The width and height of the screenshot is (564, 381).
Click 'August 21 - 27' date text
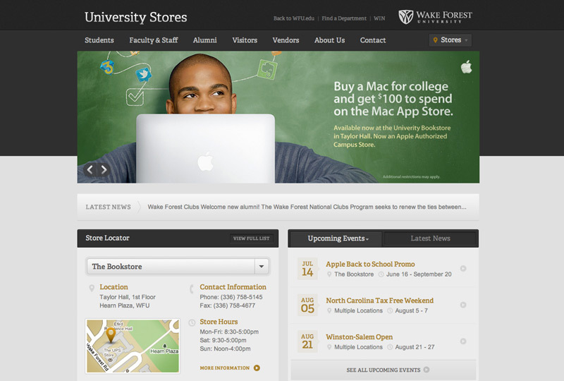pyautogui.click(x=415, y=347)
